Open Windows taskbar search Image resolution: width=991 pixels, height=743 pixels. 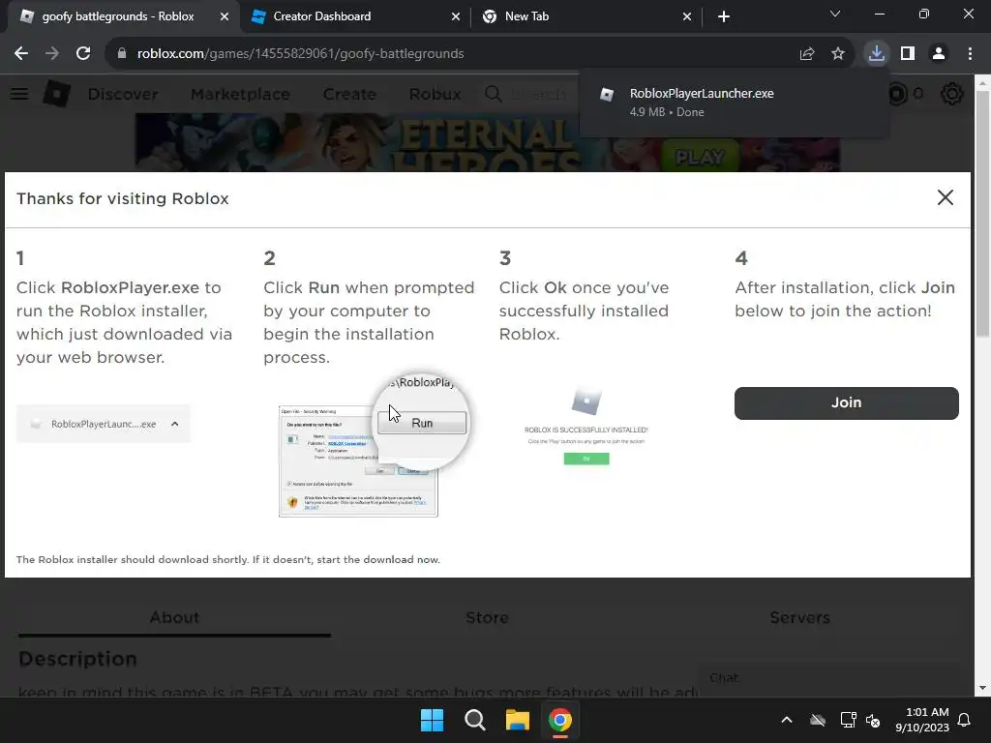(x=474, y=720)
